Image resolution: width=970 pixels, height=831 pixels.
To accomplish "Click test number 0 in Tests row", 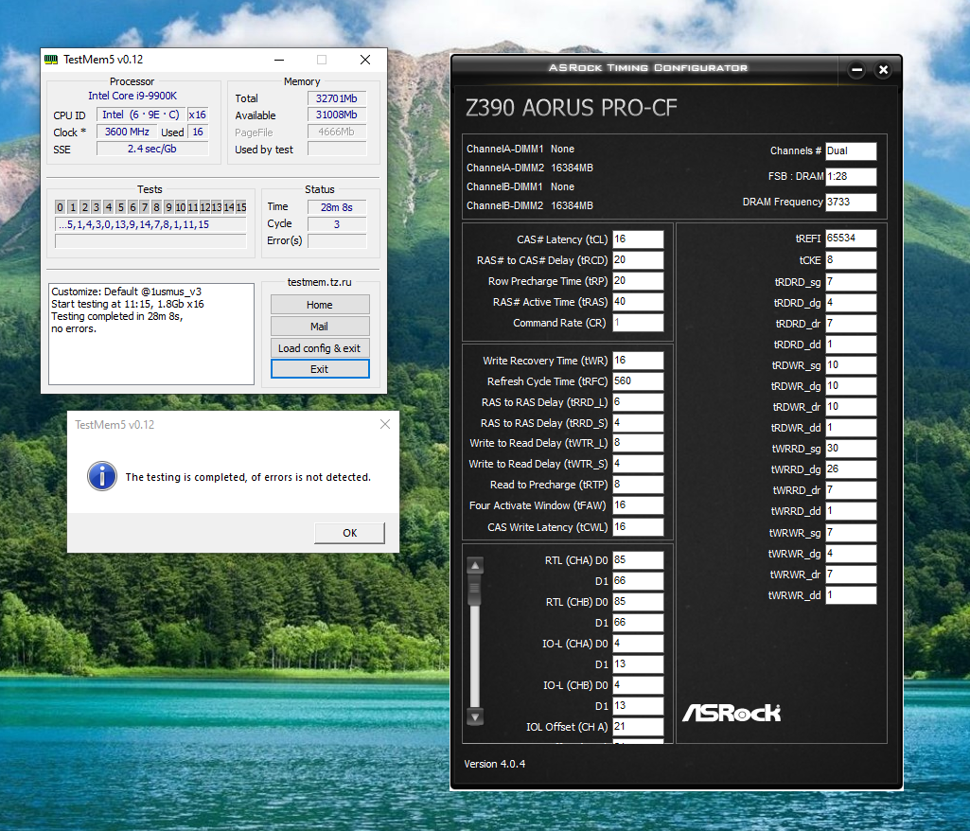I will (x=60, y=207).
